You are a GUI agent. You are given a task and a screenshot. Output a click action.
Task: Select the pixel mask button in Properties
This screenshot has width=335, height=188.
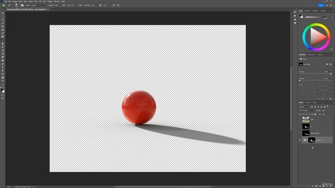(327, 64)
